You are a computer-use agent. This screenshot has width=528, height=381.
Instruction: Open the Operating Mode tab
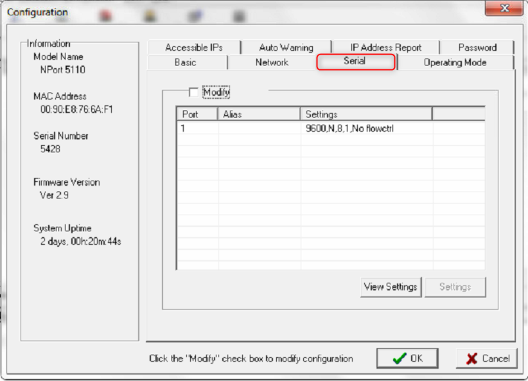click(x=455, y=62)
